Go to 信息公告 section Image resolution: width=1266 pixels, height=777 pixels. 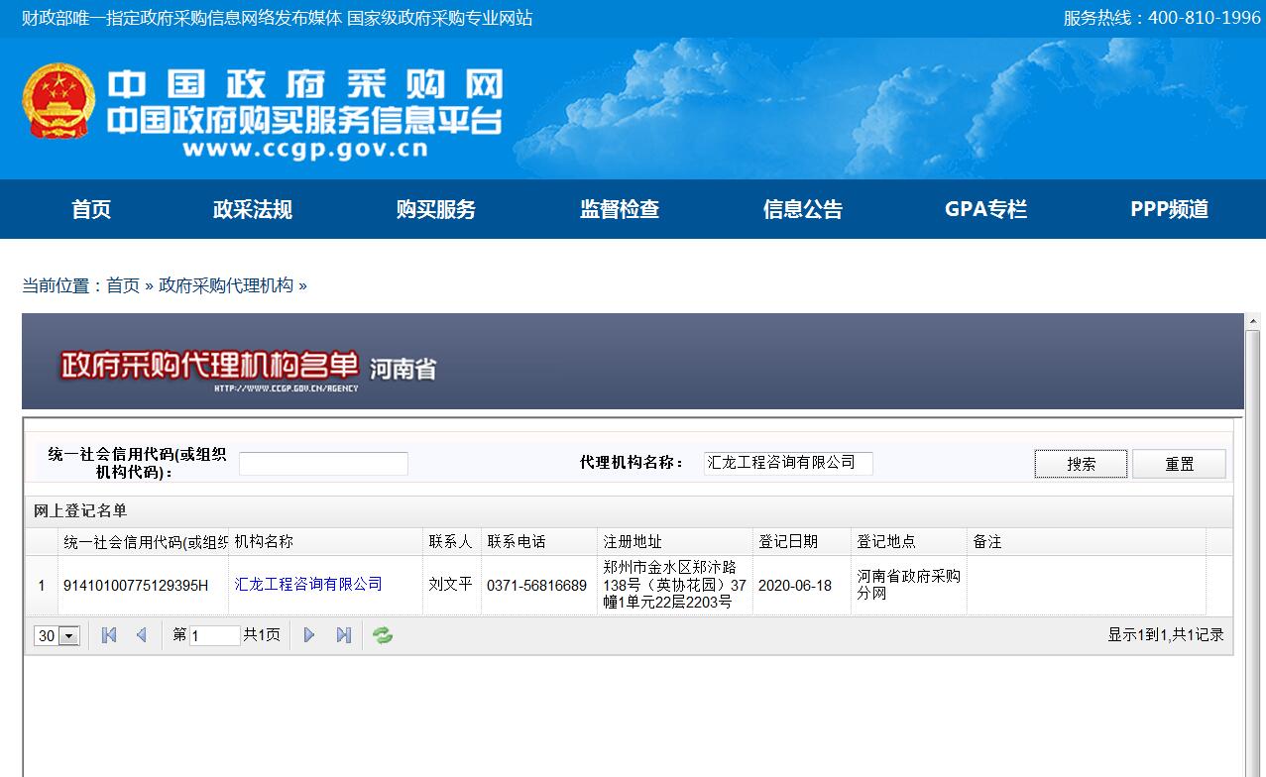[x=803, y=209]
